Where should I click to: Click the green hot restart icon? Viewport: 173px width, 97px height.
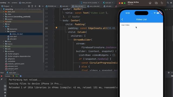point(16,76)
